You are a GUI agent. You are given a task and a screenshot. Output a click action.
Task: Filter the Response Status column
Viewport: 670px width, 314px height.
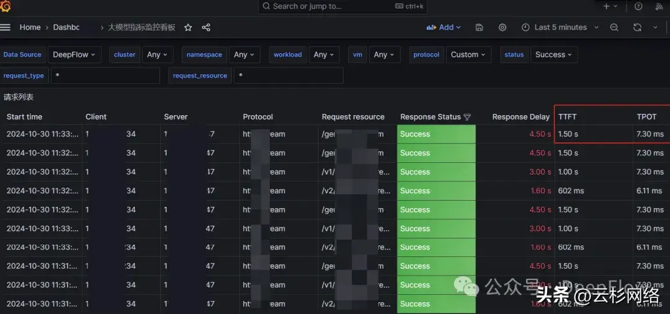click(467, 116)
